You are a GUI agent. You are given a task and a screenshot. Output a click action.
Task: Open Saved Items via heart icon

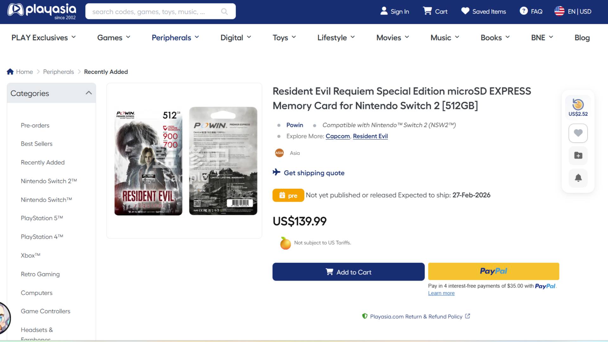click(465, 10)
